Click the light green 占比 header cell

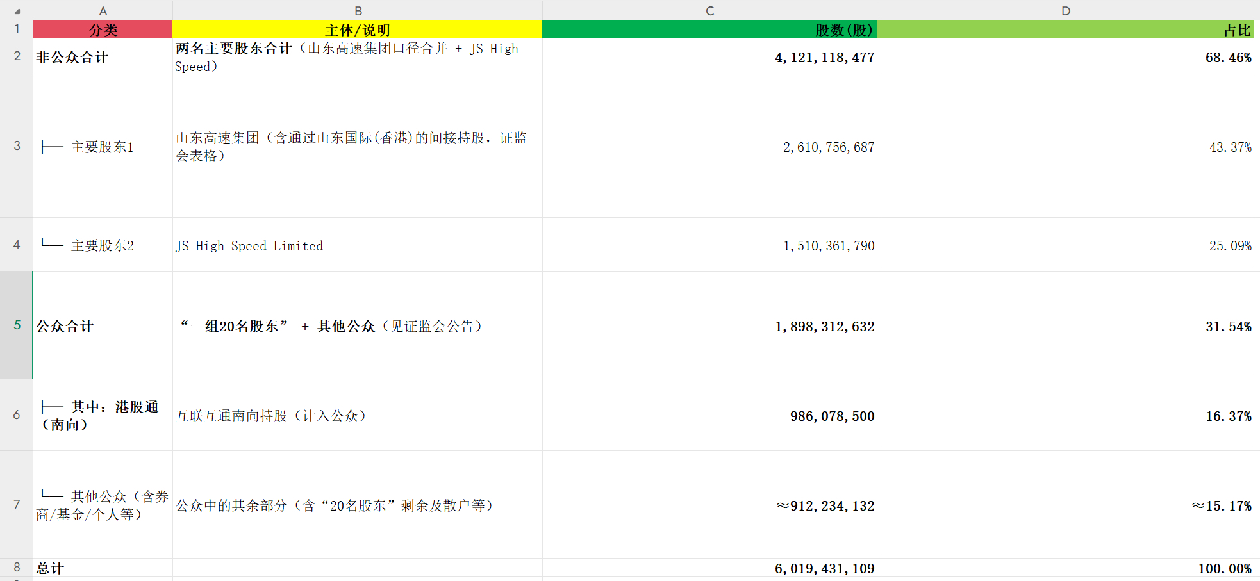1065,30
